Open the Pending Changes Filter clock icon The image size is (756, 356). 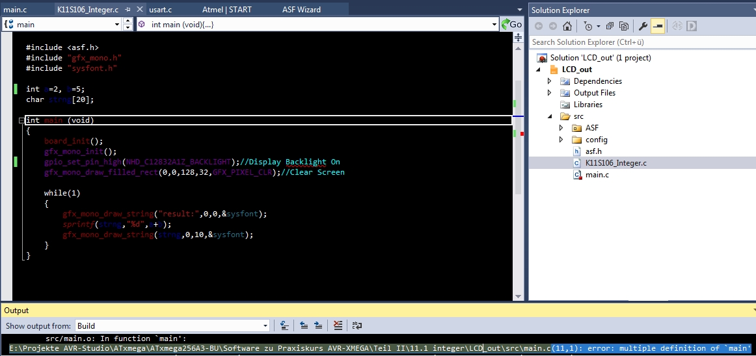pyautogui.click(x=587, y=26)
